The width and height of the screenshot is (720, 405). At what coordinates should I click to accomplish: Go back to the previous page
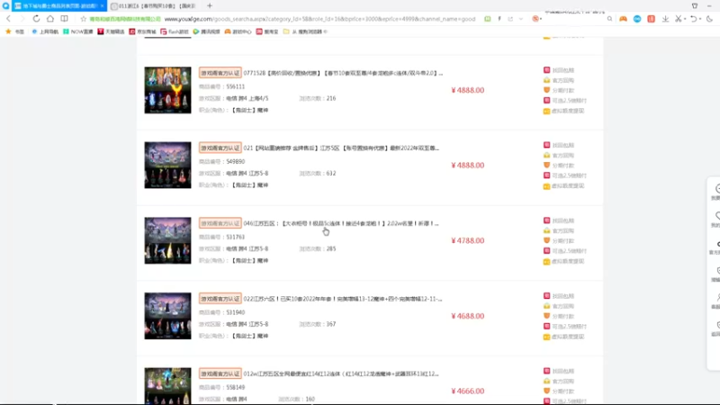coord(8,19)
